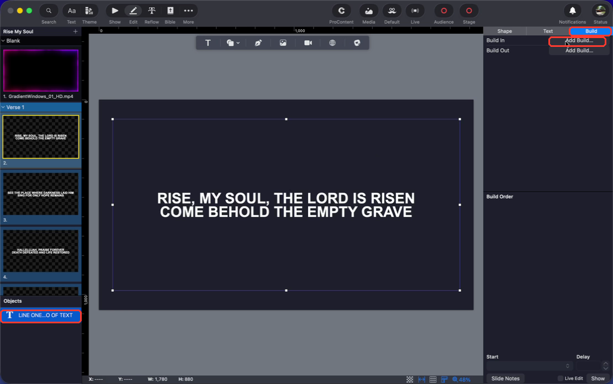
Task: Open ProContent
Action: tap(341, 11)
